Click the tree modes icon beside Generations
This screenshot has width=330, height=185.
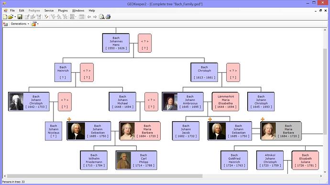point(34,24)
